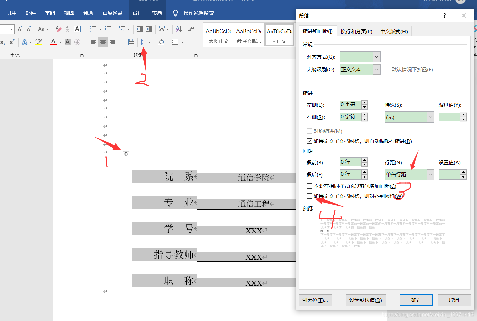This screenshot has height=321, width=477.
Task: Toggle 对称缩进 checkbox
Action: (309, 131)
